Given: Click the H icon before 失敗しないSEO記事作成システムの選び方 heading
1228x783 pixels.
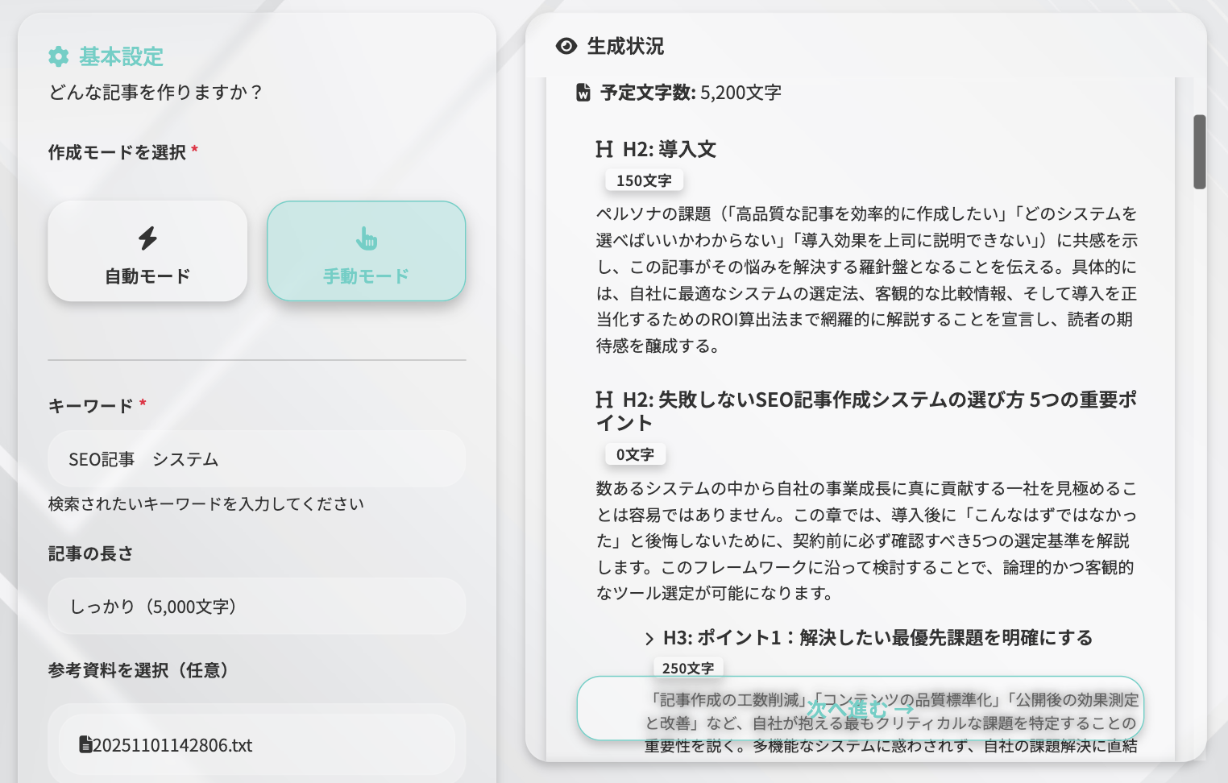Looking at the screenshot, I should 602,399.
